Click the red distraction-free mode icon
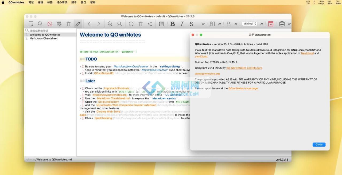342x175 pixels. click(x=271, y=24)
